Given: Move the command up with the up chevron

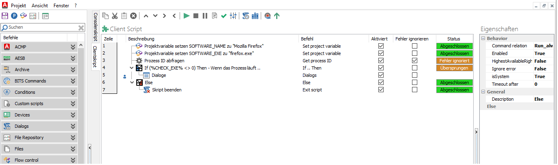Looking at the screenshot, I should pos(146,16).
